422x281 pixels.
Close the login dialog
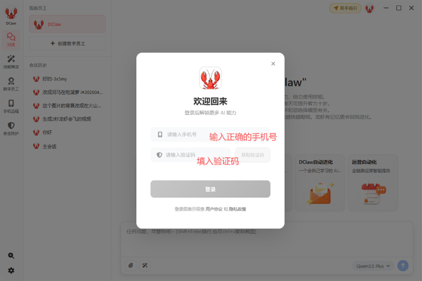tap(273, 64)
